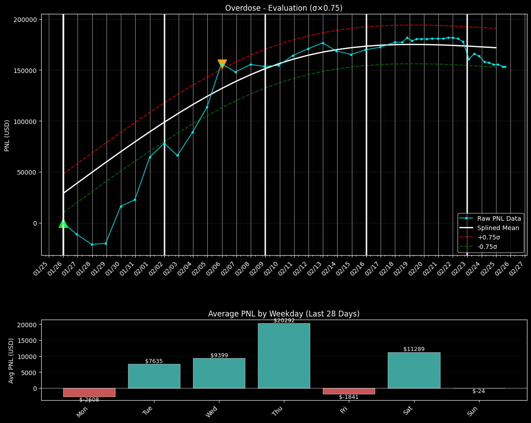531x423 pixels.
Task: Click the green triangle entry marker
Action: (63, 224)
